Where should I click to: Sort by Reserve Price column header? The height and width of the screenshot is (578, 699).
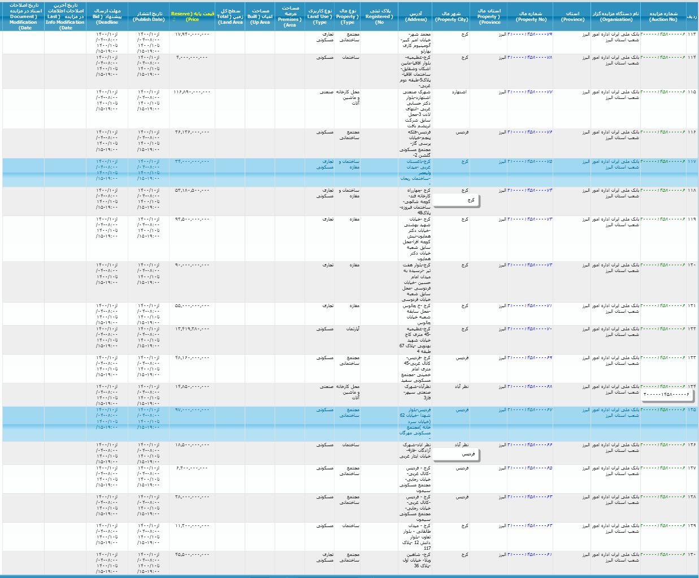point(192,14)
